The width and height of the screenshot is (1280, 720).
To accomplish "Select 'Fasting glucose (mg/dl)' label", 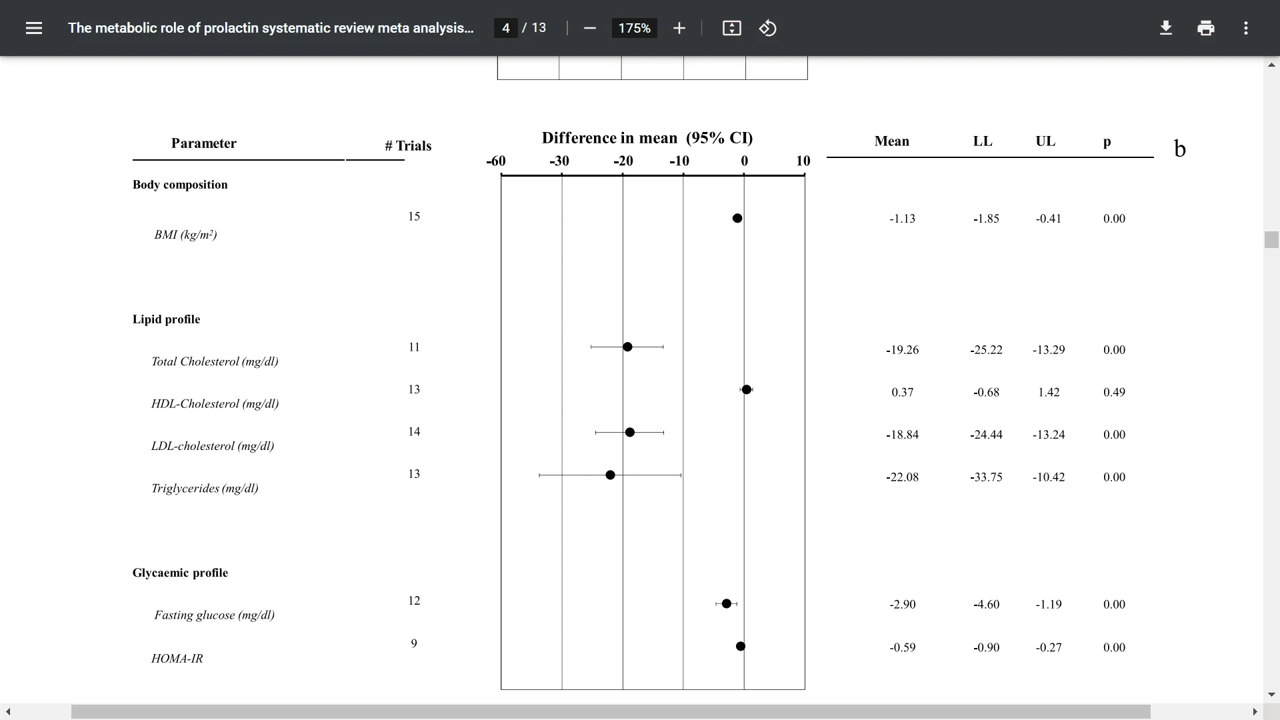I will (x=214, y=615).
